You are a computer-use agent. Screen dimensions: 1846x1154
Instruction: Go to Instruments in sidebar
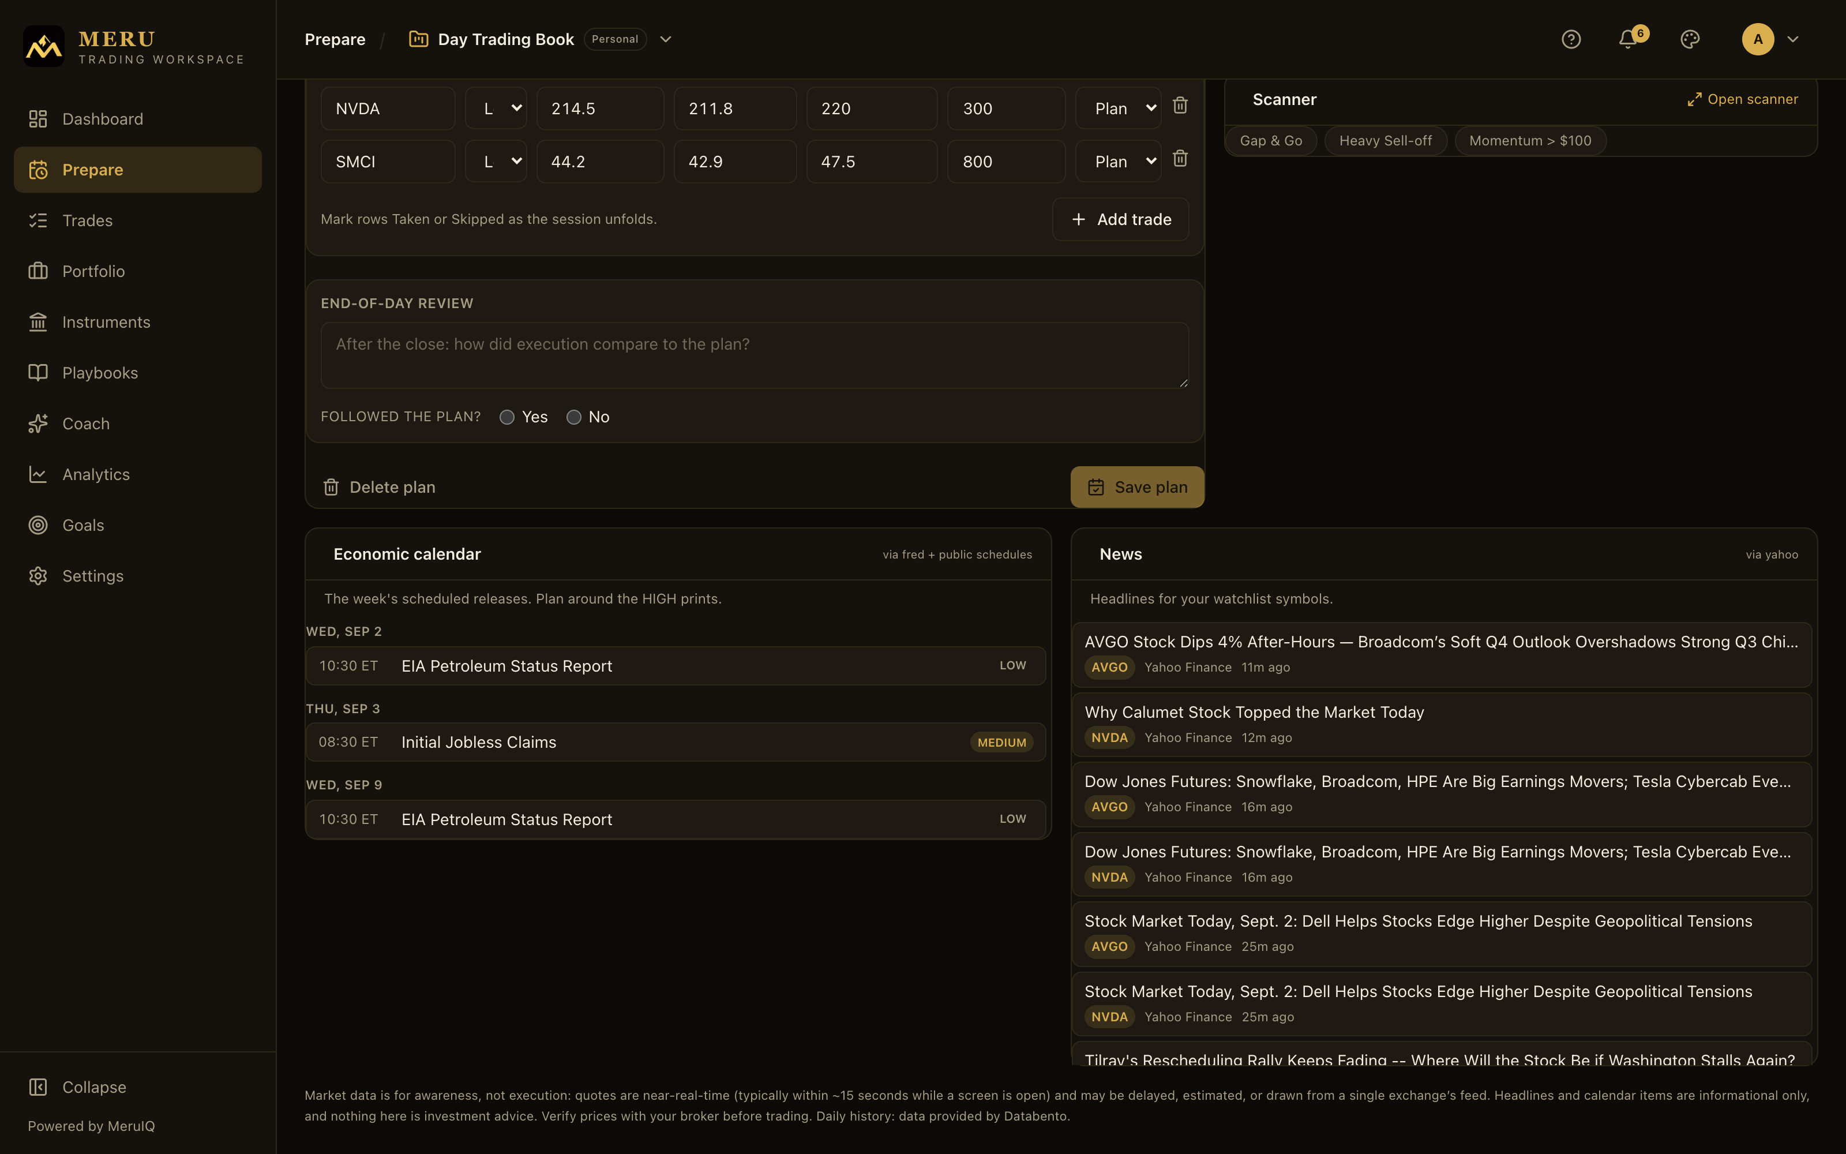137,322
